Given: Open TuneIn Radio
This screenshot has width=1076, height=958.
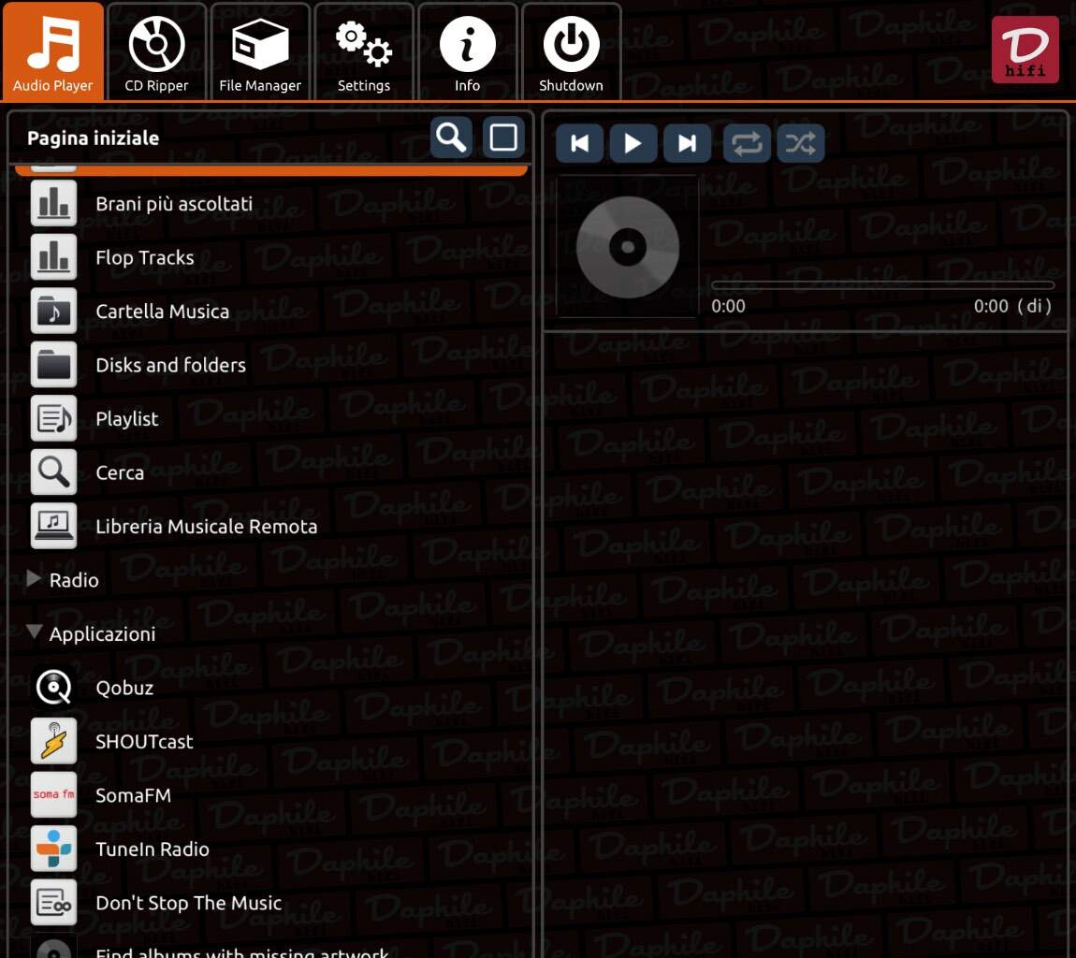Looking at the screenshot, I should pyautogui.click(x=153, y=849).
